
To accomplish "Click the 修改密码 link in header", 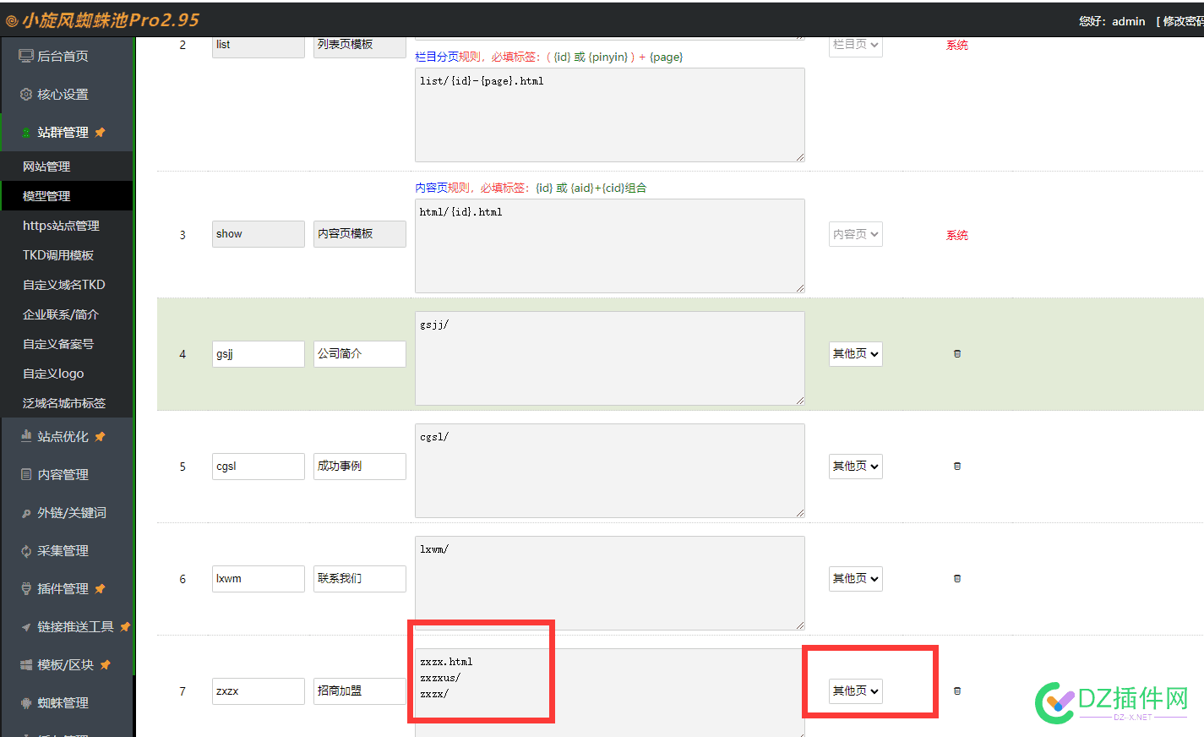I will click(1183, 21).
